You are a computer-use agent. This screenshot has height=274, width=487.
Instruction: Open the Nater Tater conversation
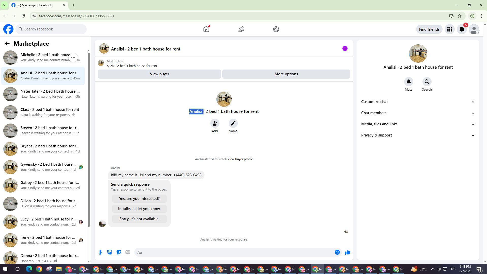[x=43, y=94]
